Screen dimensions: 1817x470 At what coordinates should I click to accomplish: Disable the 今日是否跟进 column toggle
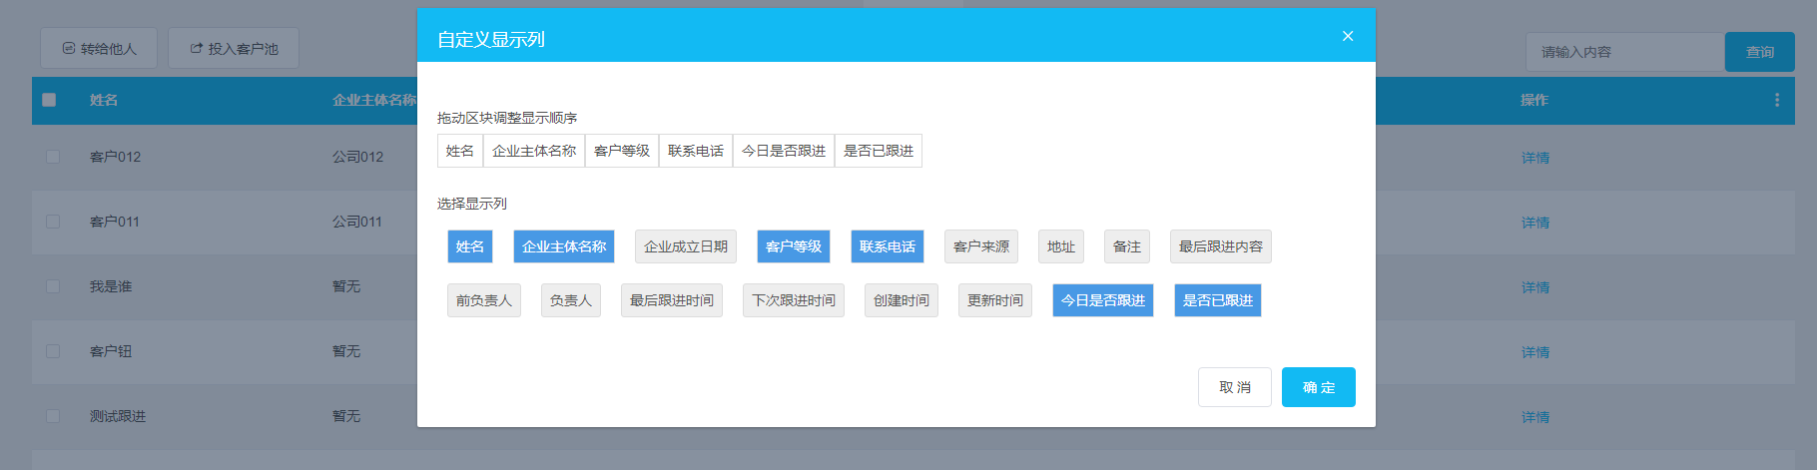tap(1102, 300)
